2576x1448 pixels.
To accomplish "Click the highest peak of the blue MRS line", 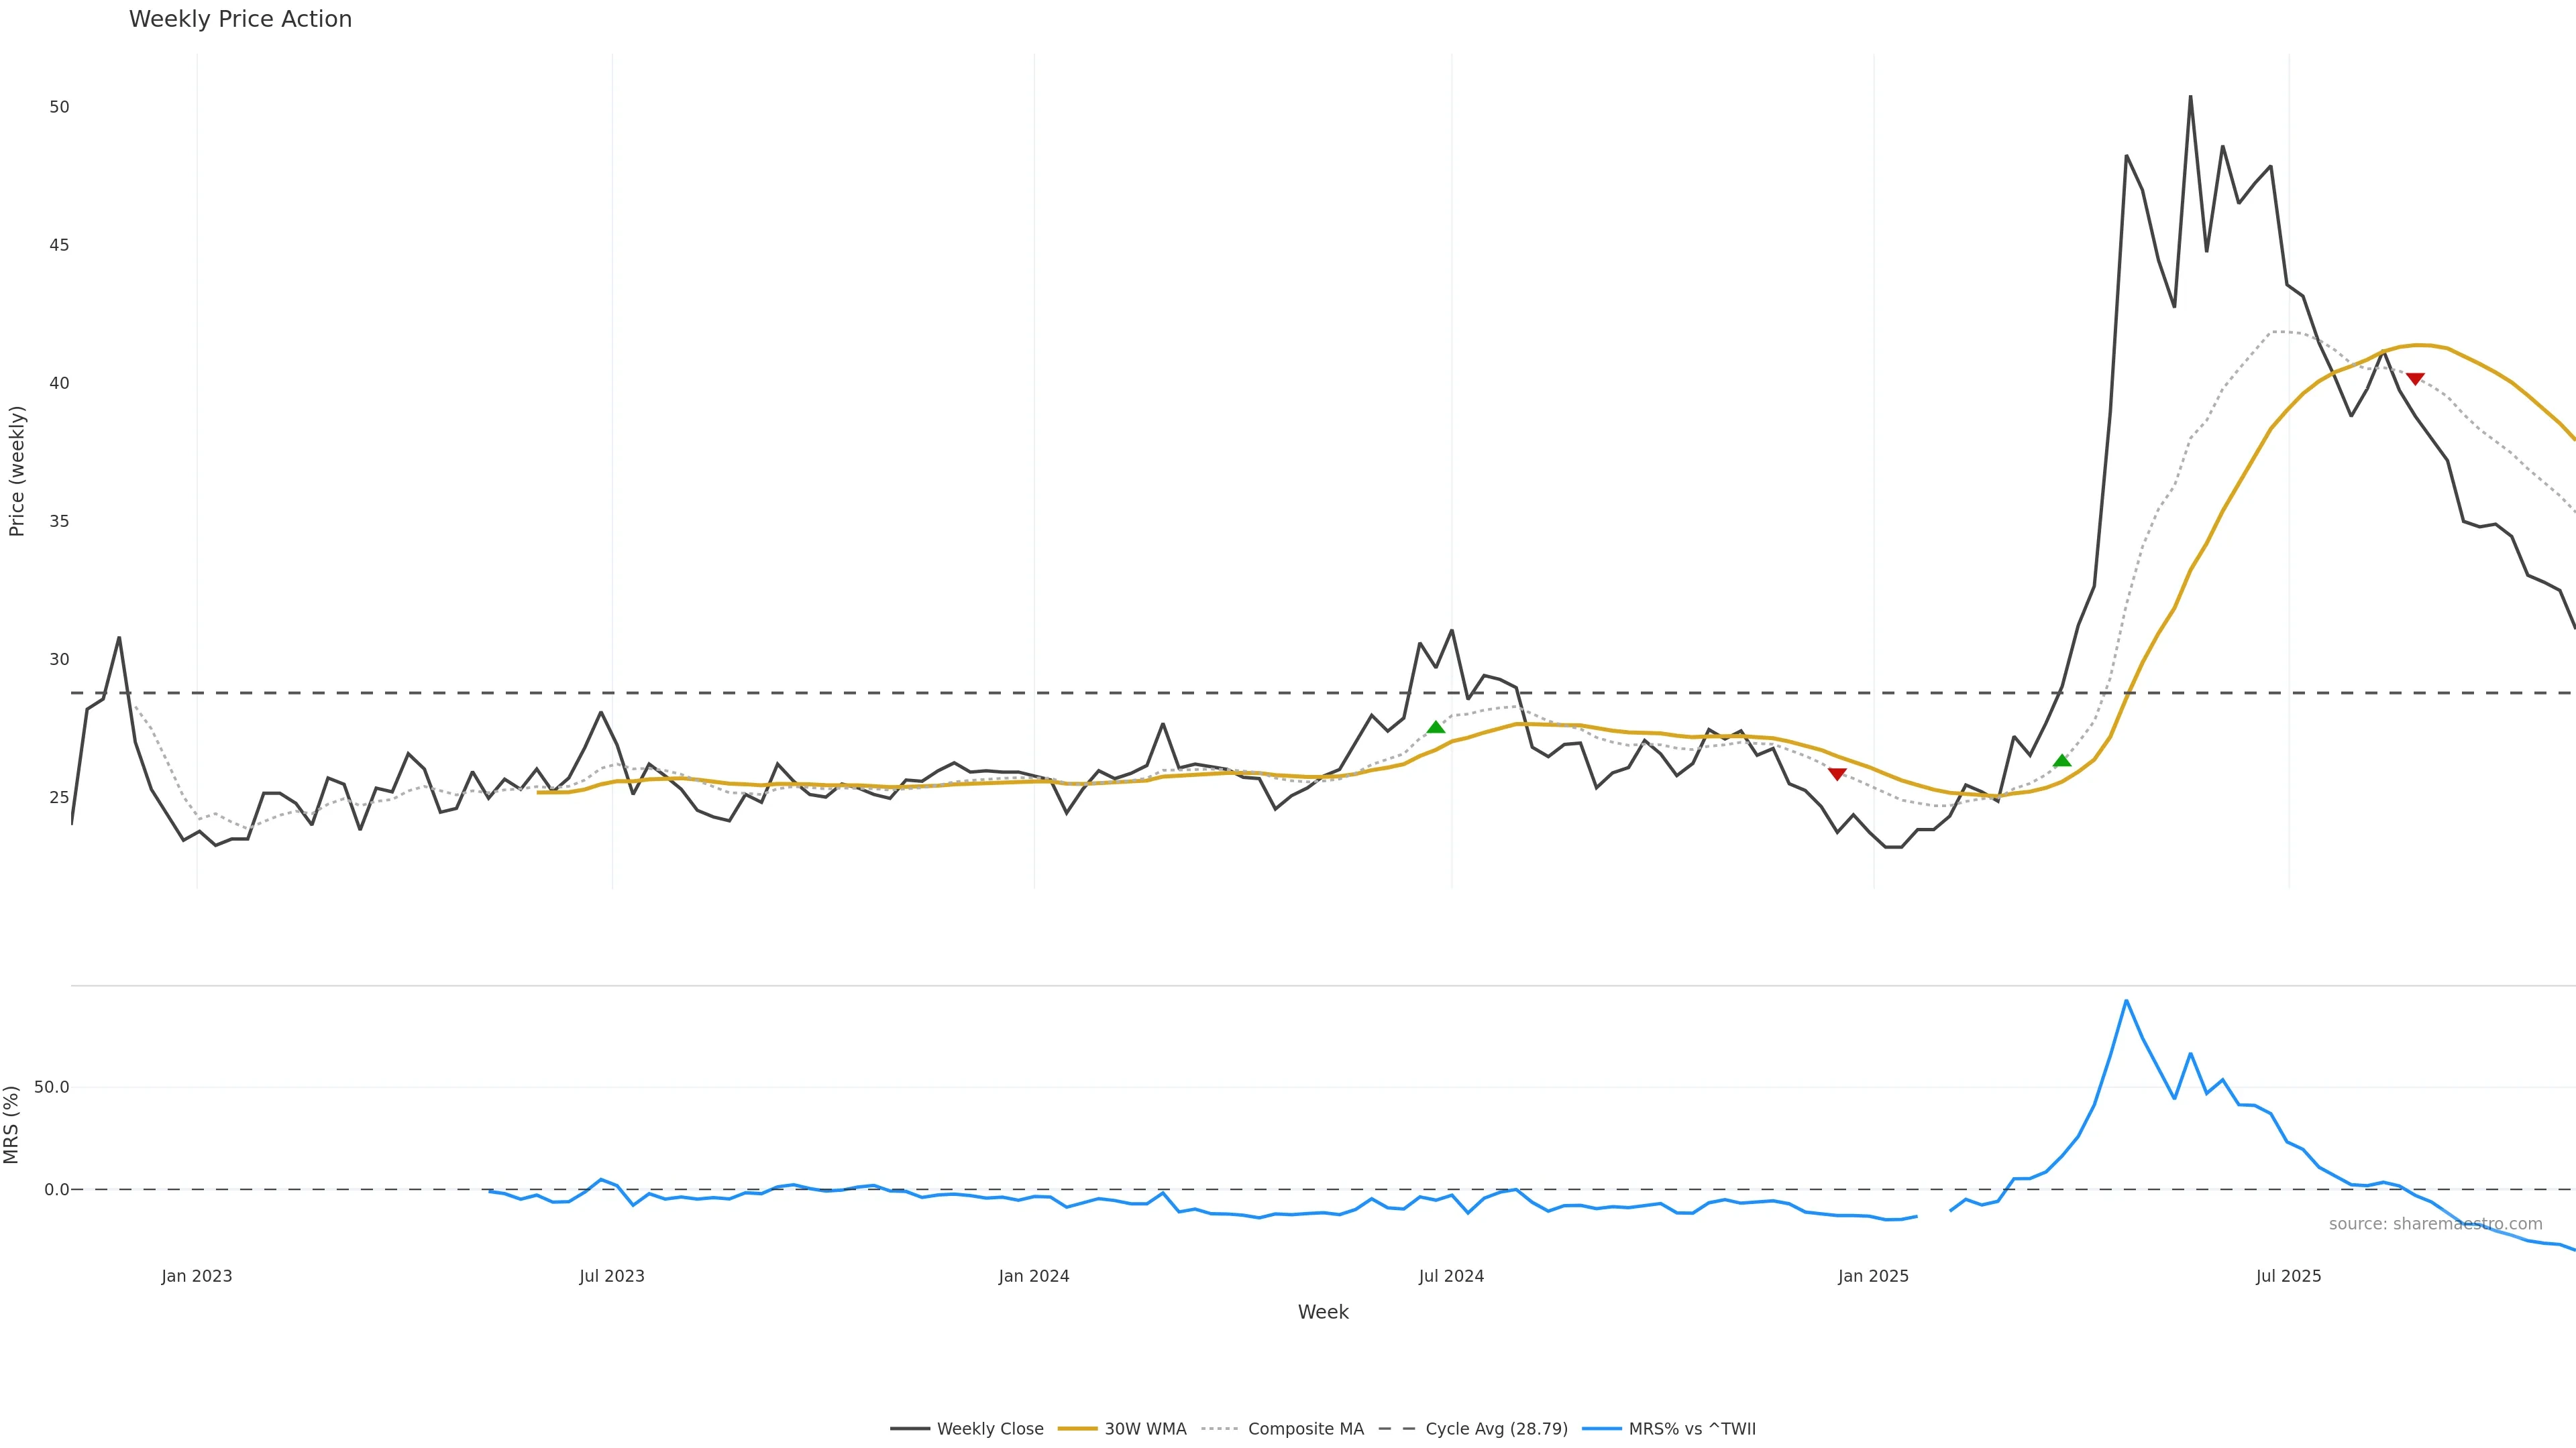I will [2126, 1002].
